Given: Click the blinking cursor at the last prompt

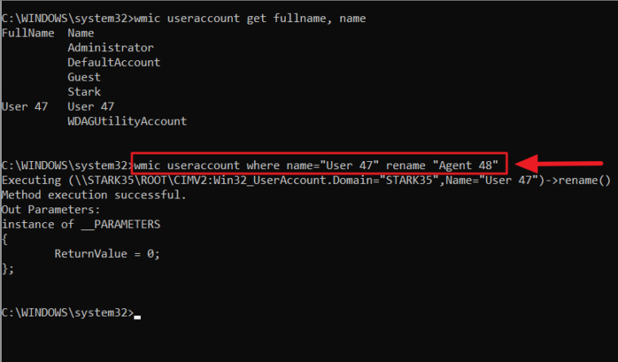Looking at the screenshot, I should [138, 315].
